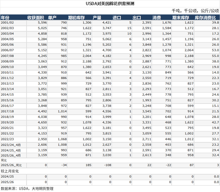Click the 单产 header cell
The image size is (220, 192).
tap(52, 18)
